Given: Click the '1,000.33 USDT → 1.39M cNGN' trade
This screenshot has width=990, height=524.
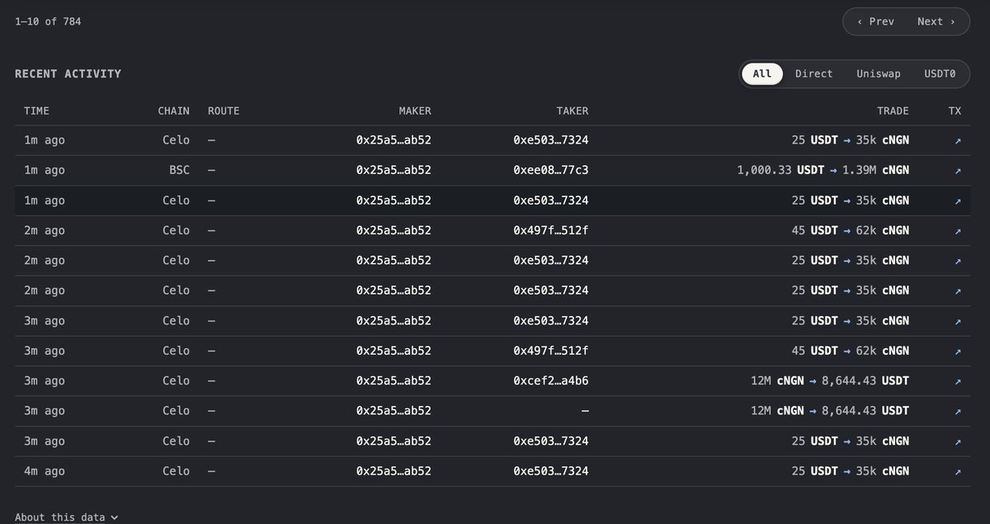Looking at the screenshot, I should point(823,171).
